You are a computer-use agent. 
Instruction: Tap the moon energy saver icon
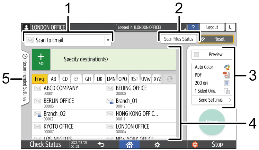pos(230,28)
